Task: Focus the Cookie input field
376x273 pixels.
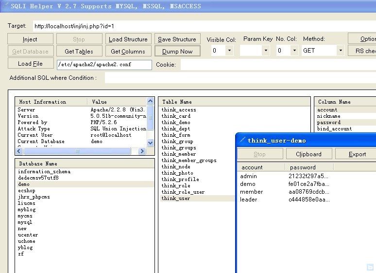Action: (x=278, y=64)
